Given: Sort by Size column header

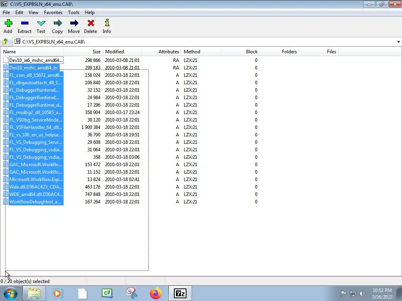Looking at the screenshot, I should click(83, 51).
